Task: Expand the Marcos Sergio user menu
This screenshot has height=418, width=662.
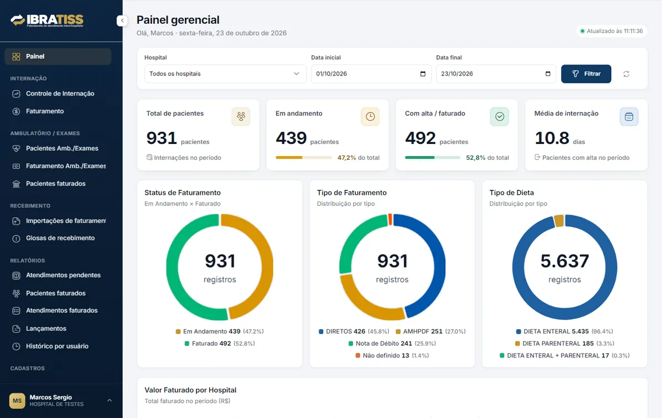Action: pos(109,400)
